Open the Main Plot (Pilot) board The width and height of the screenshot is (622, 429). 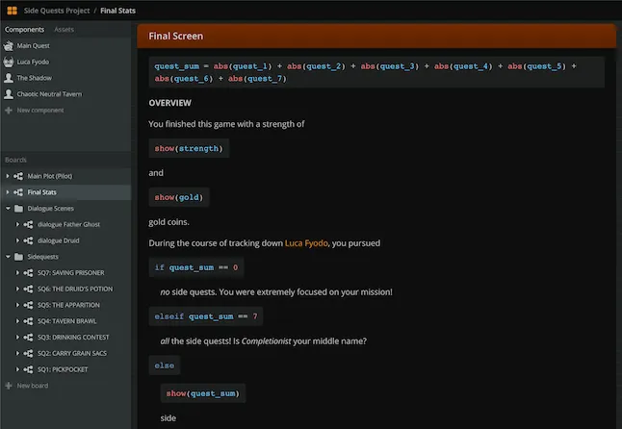click(50, 176)
